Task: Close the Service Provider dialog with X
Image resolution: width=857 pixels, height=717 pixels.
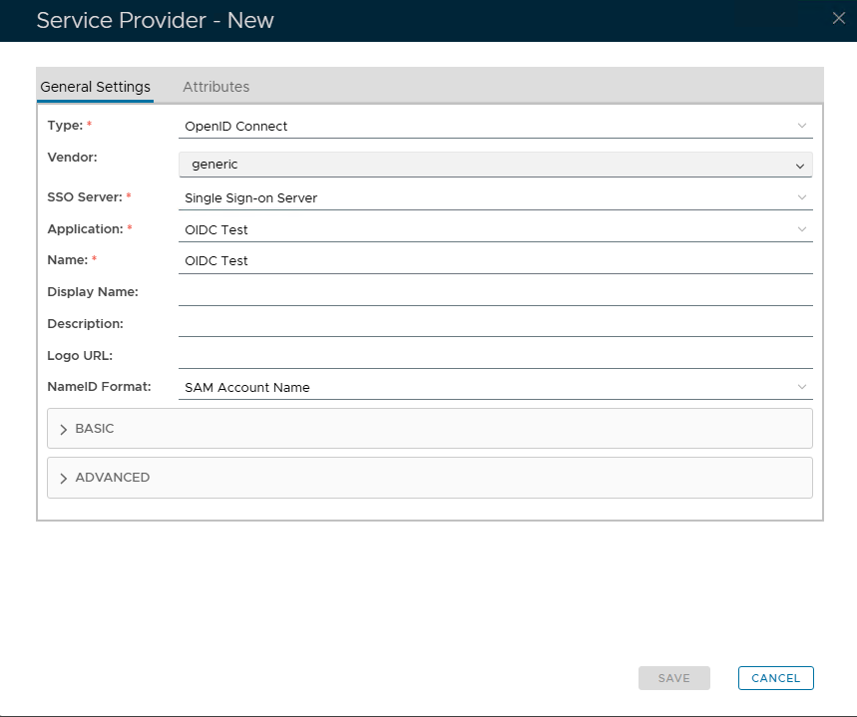Action: click(838, 18)
